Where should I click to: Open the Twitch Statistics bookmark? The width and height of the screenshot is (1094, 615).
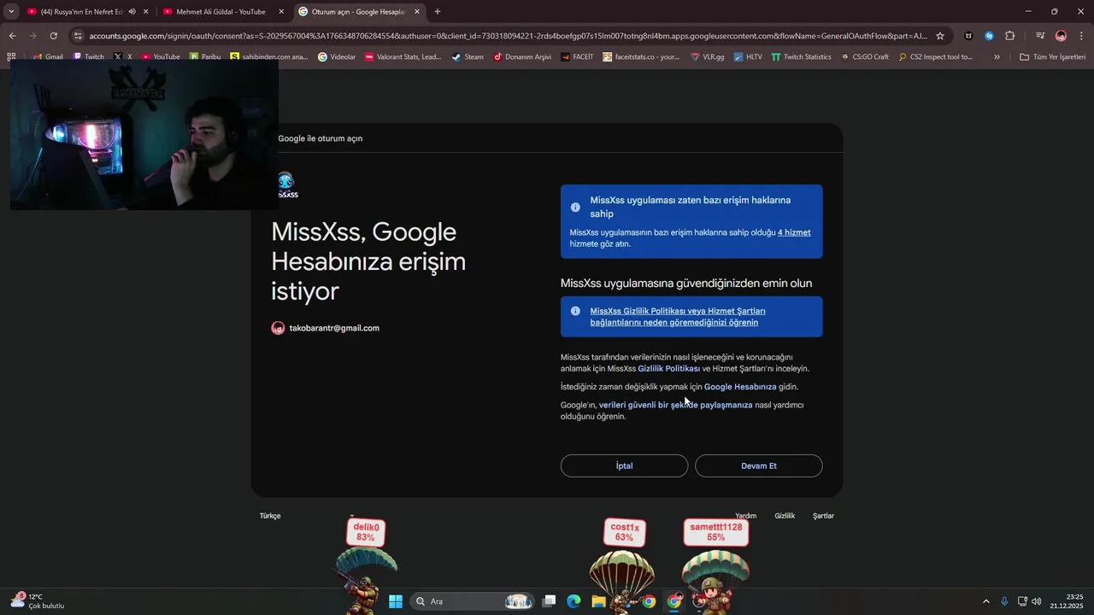coord(801,57)
